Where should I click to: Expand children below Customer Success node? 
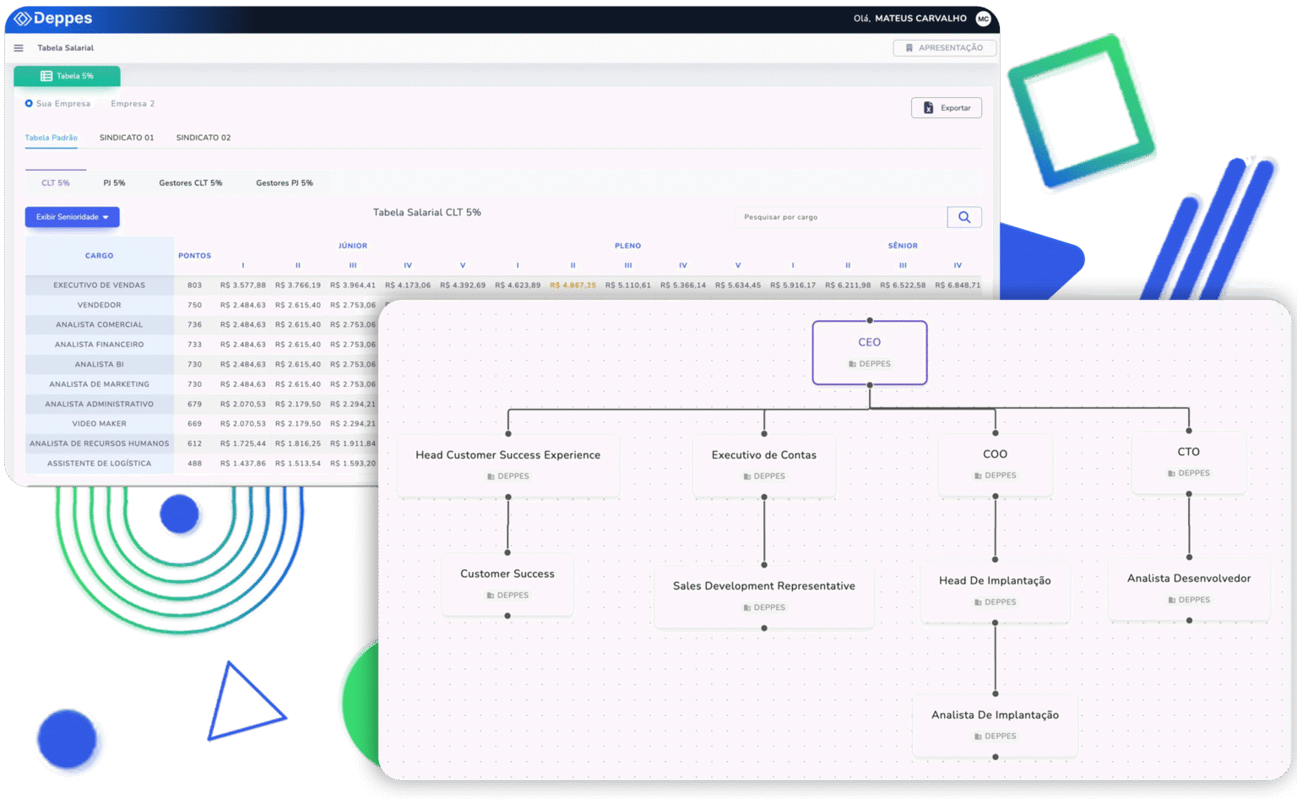click(x=507, y=616)
